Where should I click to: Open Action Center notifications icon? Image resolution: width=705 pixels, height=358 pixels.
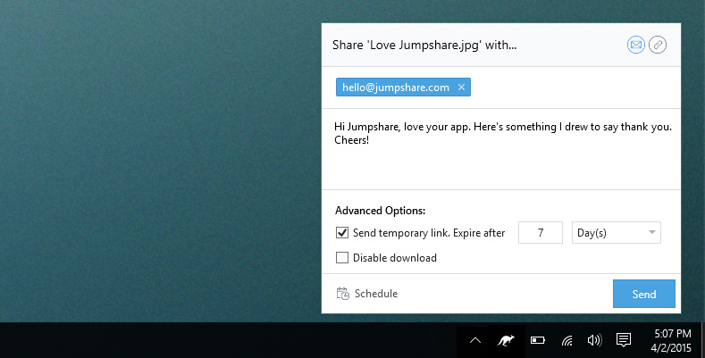click(x=624, y=340)
